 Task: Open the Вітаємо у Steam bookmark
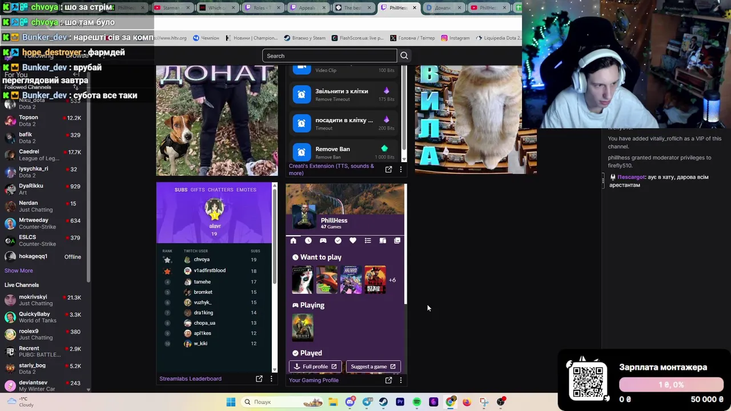(x=305, y=38)
